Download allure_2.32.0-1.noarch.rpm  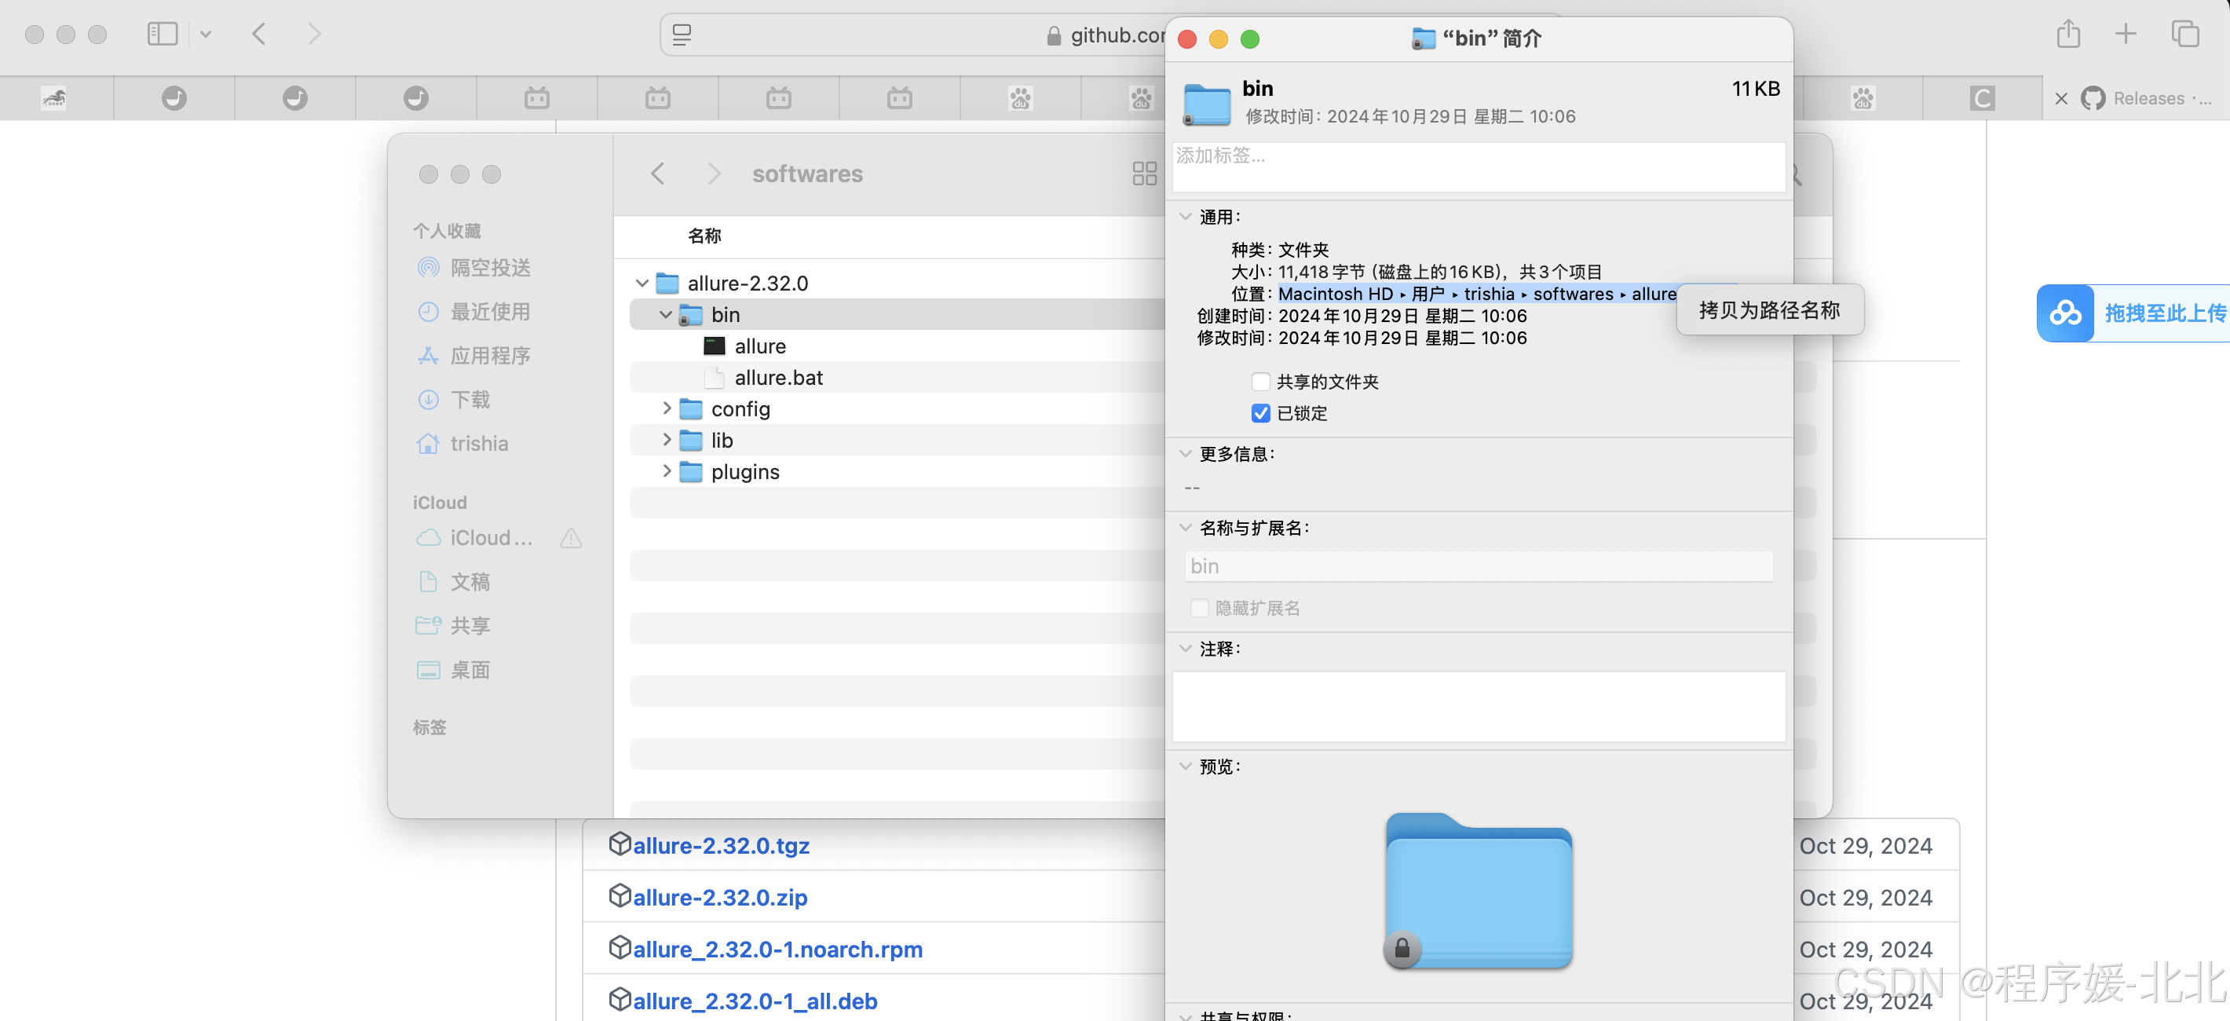(x=777, y=949)
